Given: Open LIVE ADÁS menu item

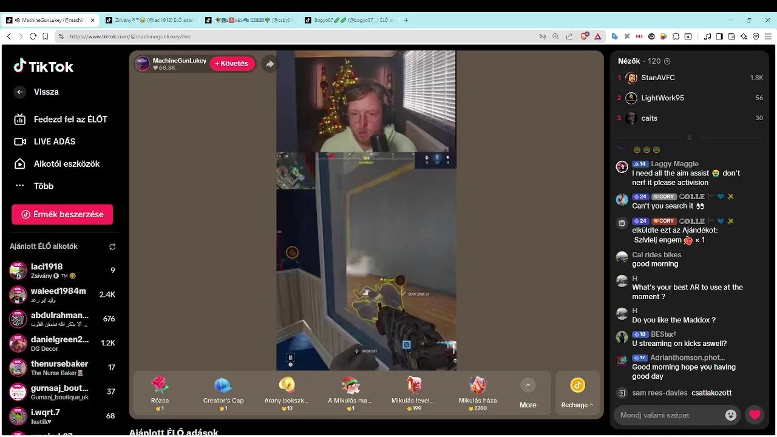Looking at the screenshot, I should [45, 141].
